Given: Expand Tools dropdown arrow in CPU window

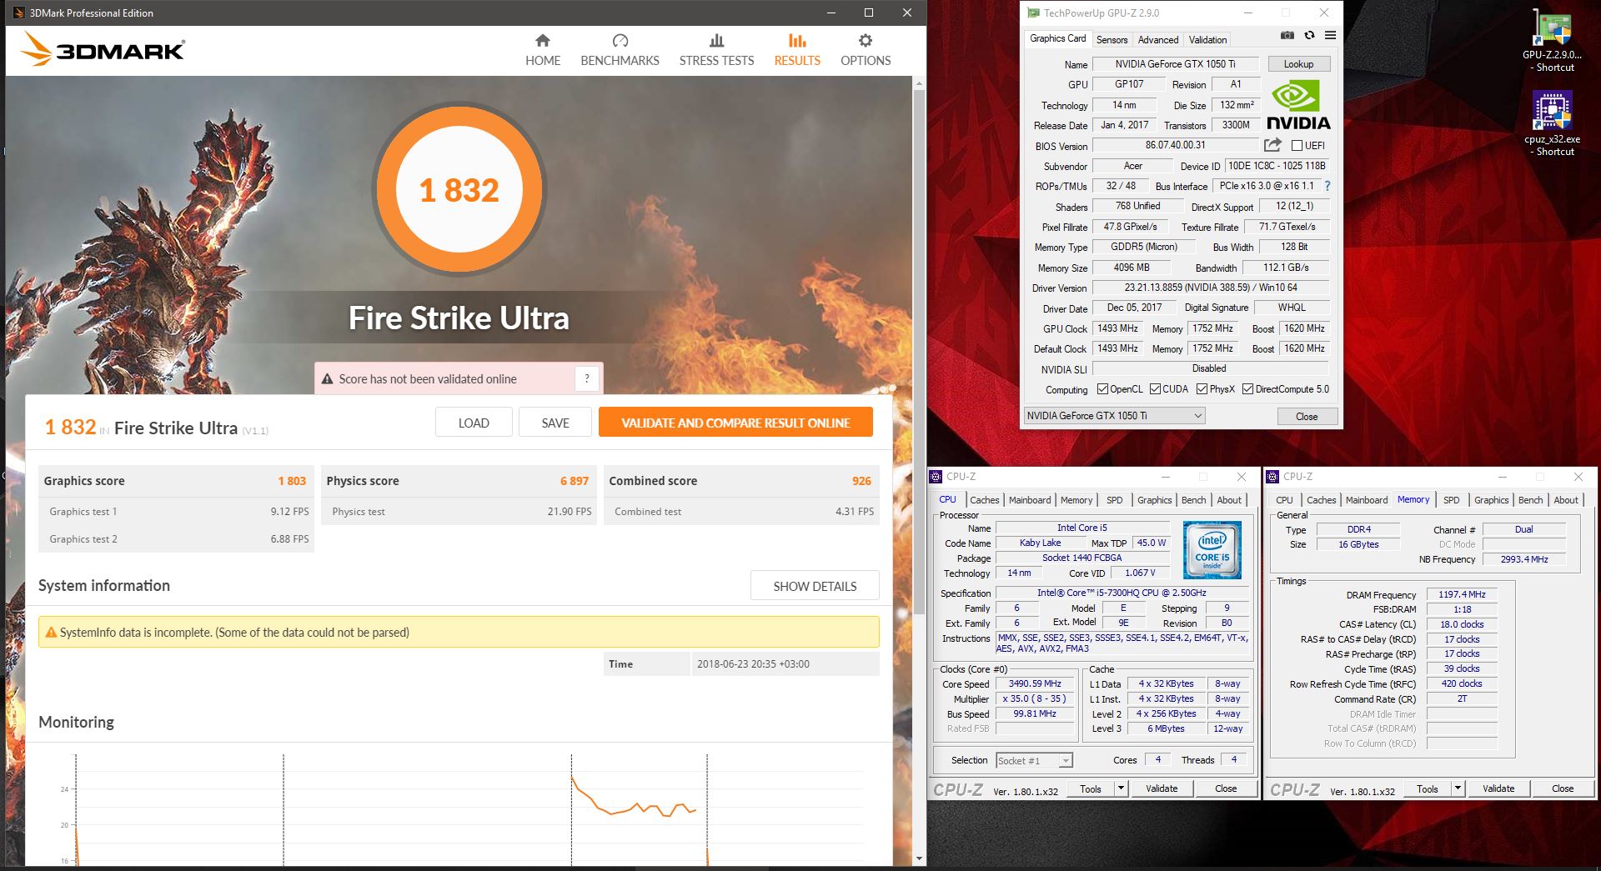Looking at the screenshot, I should pyautogui.click(x=1121, y=788).
